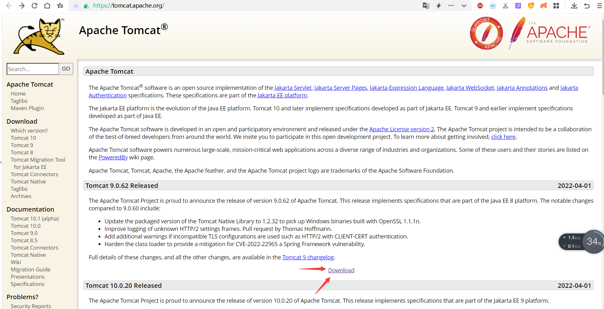Open the PoweredBy wiki link
Image resolution: width=604 pixels, height=309 pixels.
coord(113,158)
